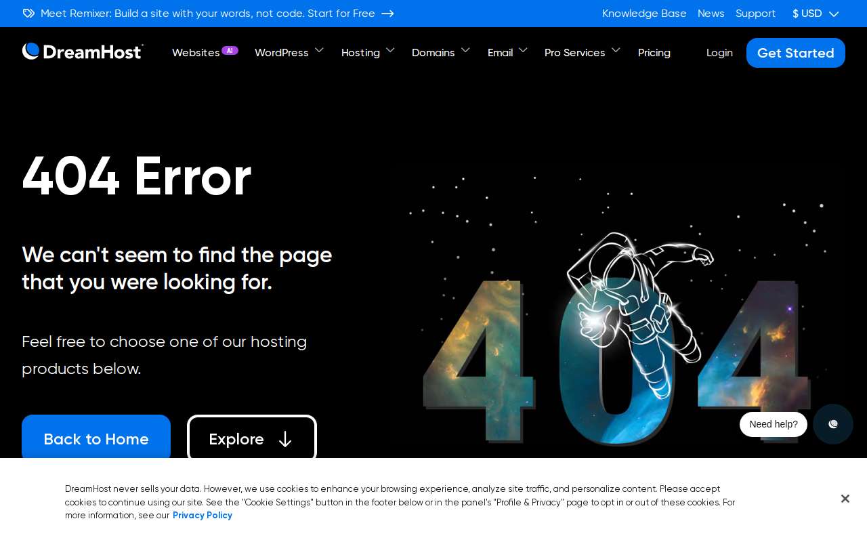Expand the Domains dropdown chevron
Viewport: 867px width, 542px height.
465,50
